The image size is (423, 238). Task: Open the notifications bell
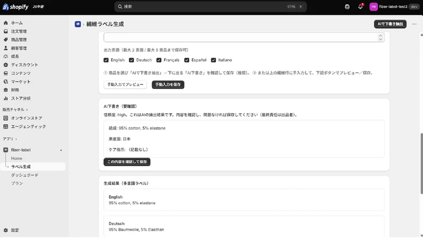click(x=361, y=7)
